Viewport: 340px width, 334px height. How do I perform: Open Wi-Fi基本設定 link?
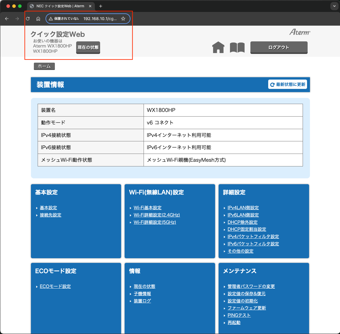[x=147, y=208]
